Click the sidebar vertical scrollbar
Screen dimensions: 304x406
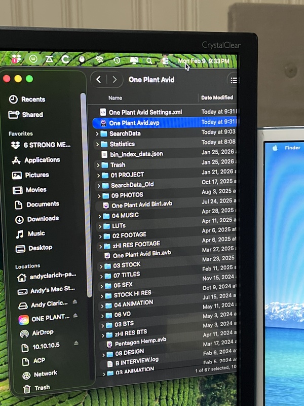click(x=83, y=193)
